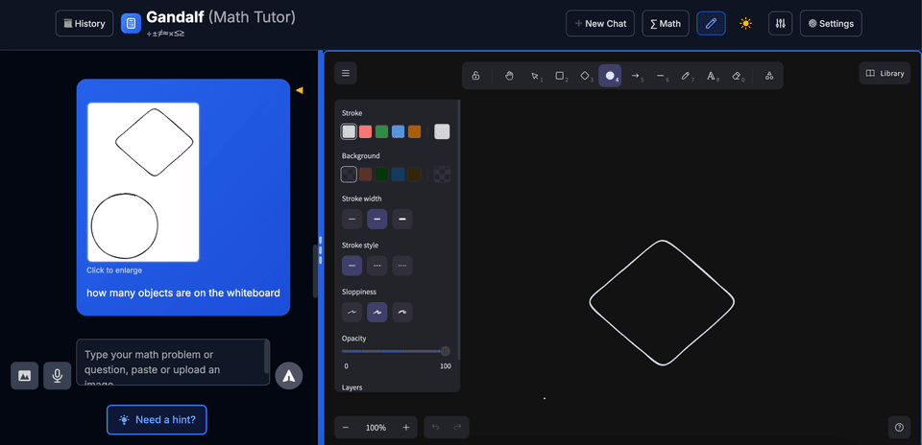Open the History panel
922x445 pixels.
[85, 23]
